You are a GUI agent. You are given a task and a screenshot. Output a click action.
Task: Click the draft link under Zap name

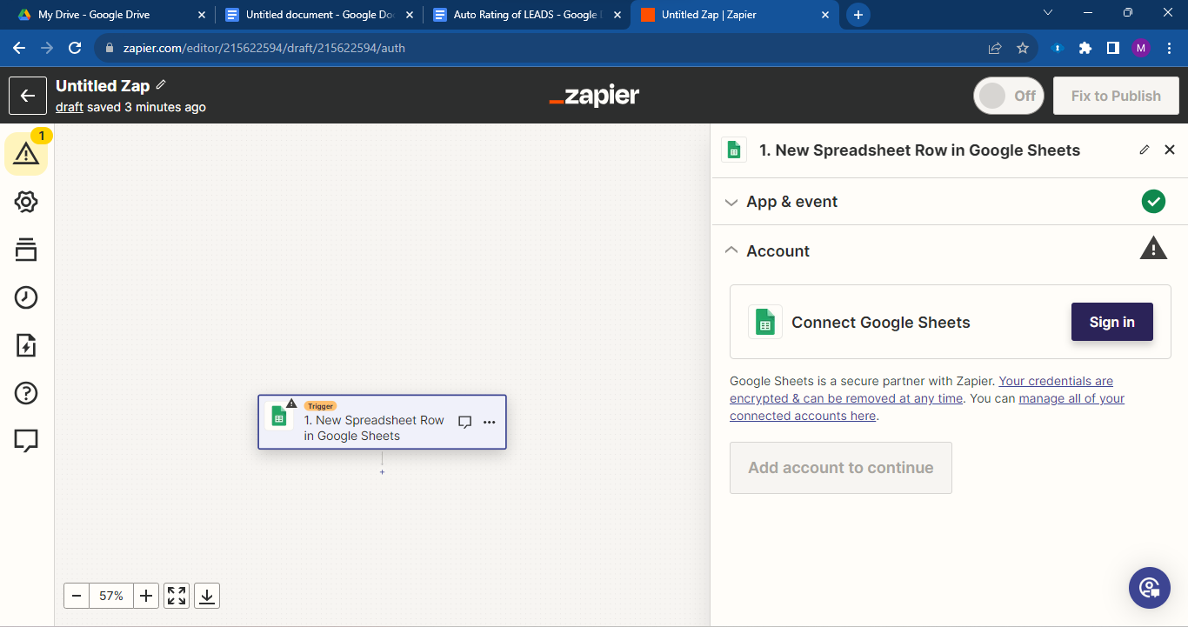click(70, 107)
